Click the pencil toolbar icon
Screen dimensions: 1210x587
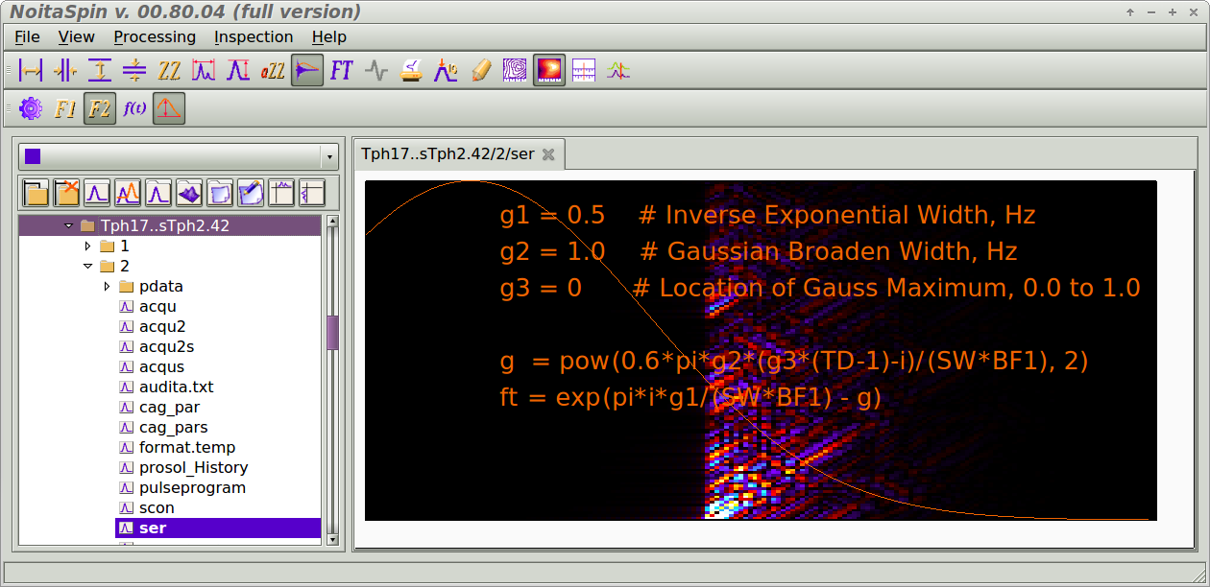480,70
